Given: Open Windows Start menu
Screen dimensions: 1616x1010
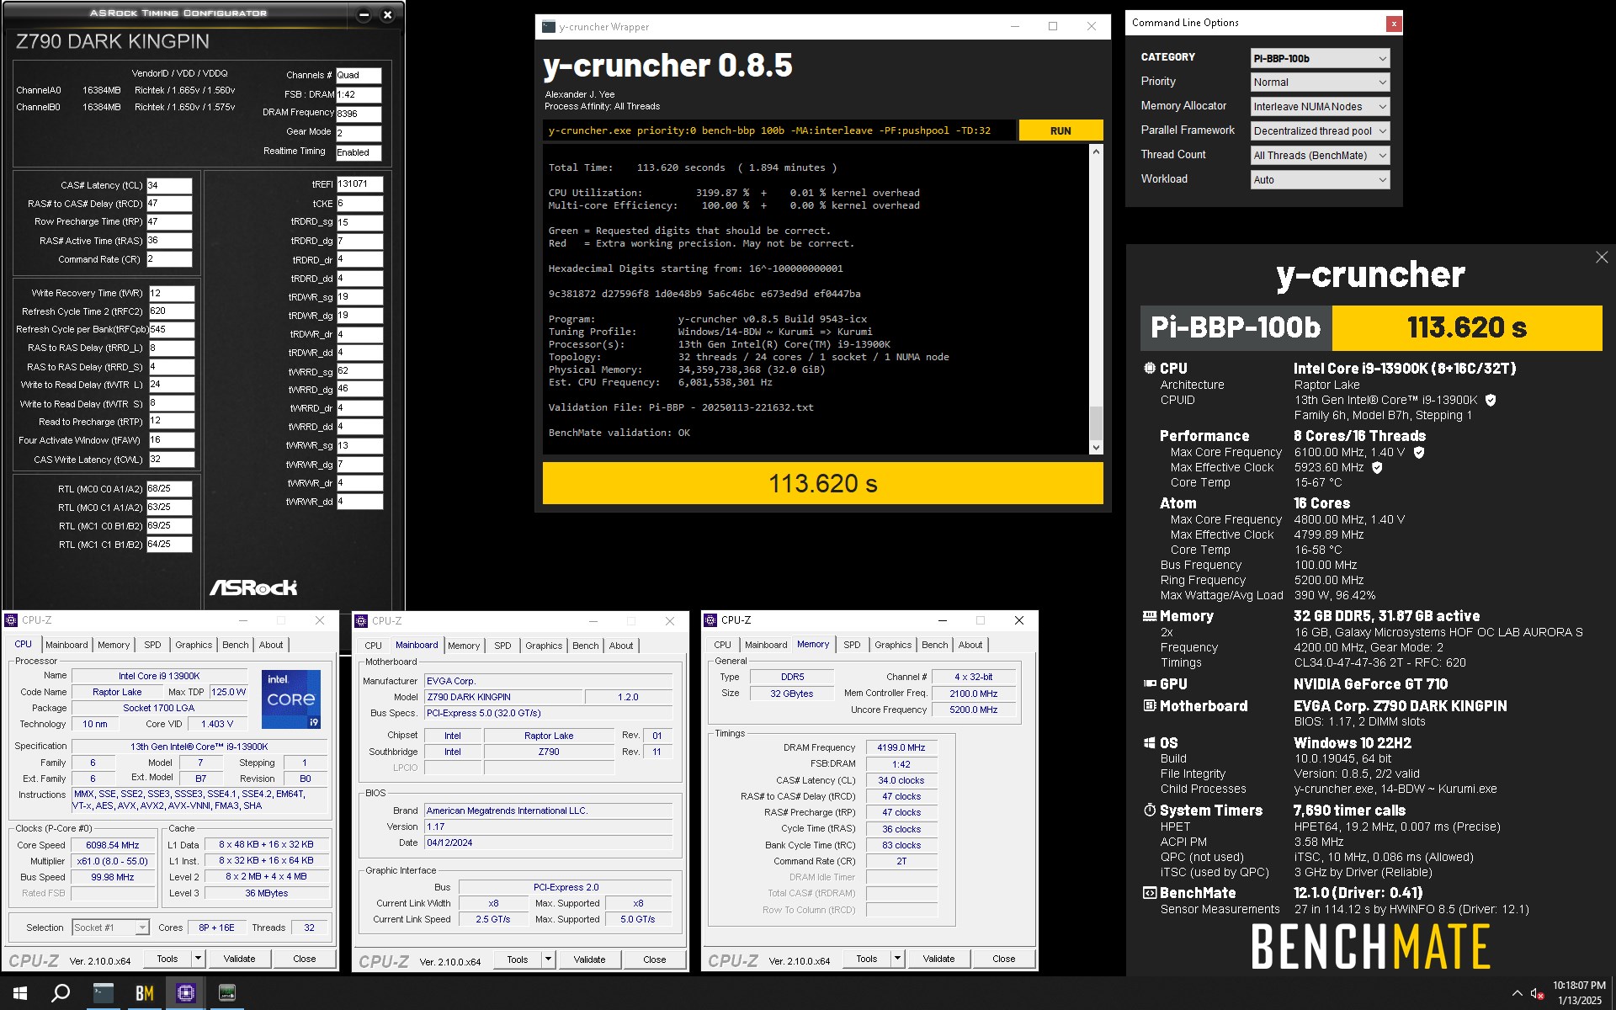Looking at the screenshot, I should 20,993.
